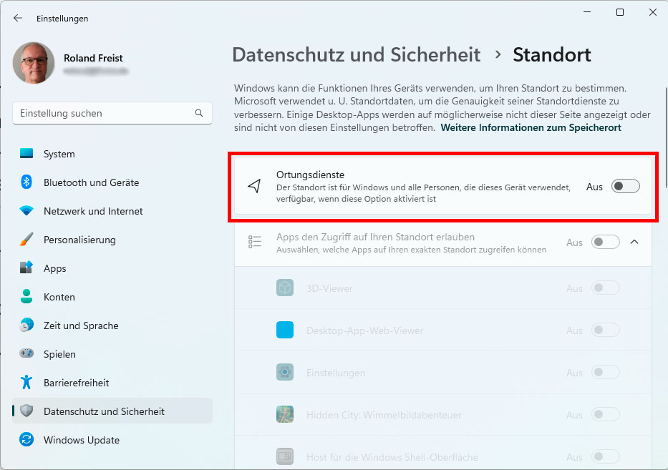Click the Datenschutz und Sicherheit shield icon
Screen dimensions: 668x470
pyautogui.click(x=26, y=411)
